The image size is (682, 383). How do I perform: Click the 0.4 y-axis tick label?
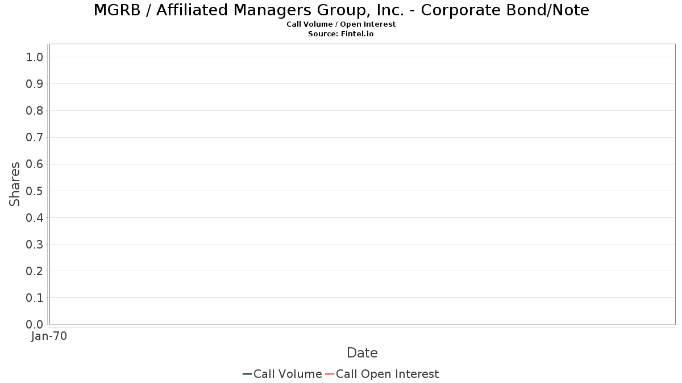(x=35, y=217)
